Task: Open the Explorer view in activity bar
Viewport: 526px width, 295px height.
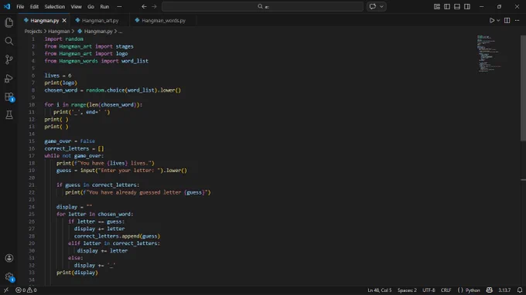Action: [x=9, y=22]
